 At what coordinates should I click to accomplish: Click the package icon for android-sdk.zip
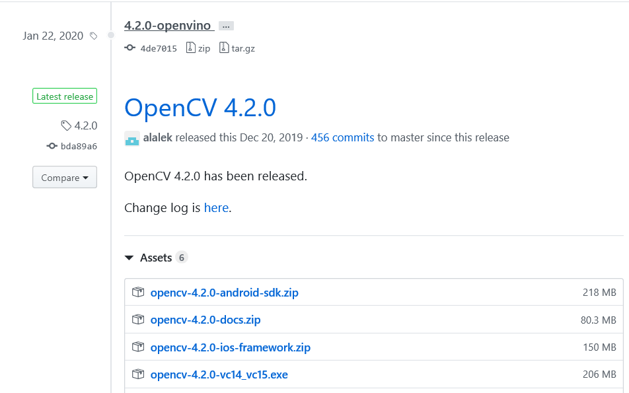(138, 292)
